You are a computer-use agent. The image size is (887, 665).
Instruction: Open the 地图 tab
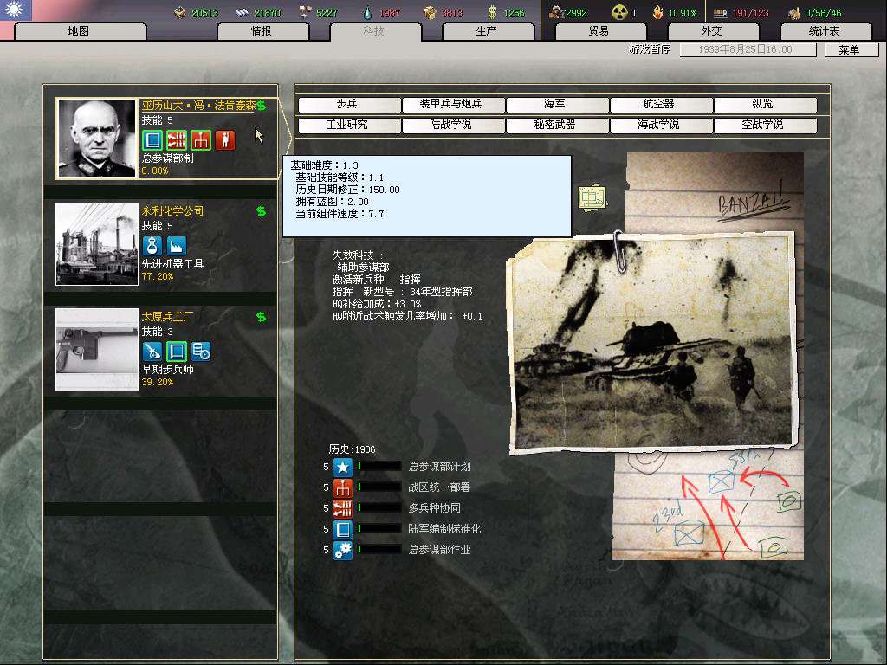tap(79, 31)
